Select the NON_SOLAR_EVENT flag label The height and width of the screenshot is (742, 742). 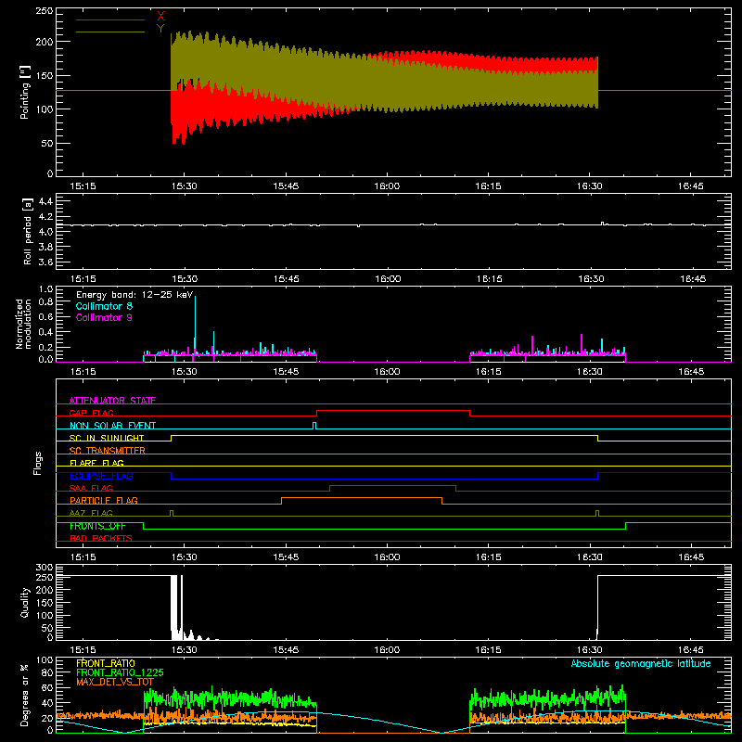[112, 426]
